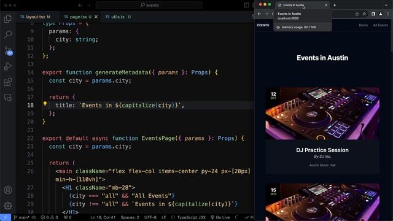
Task: Click 'Events in Austin' page heading
Action: 322,58
